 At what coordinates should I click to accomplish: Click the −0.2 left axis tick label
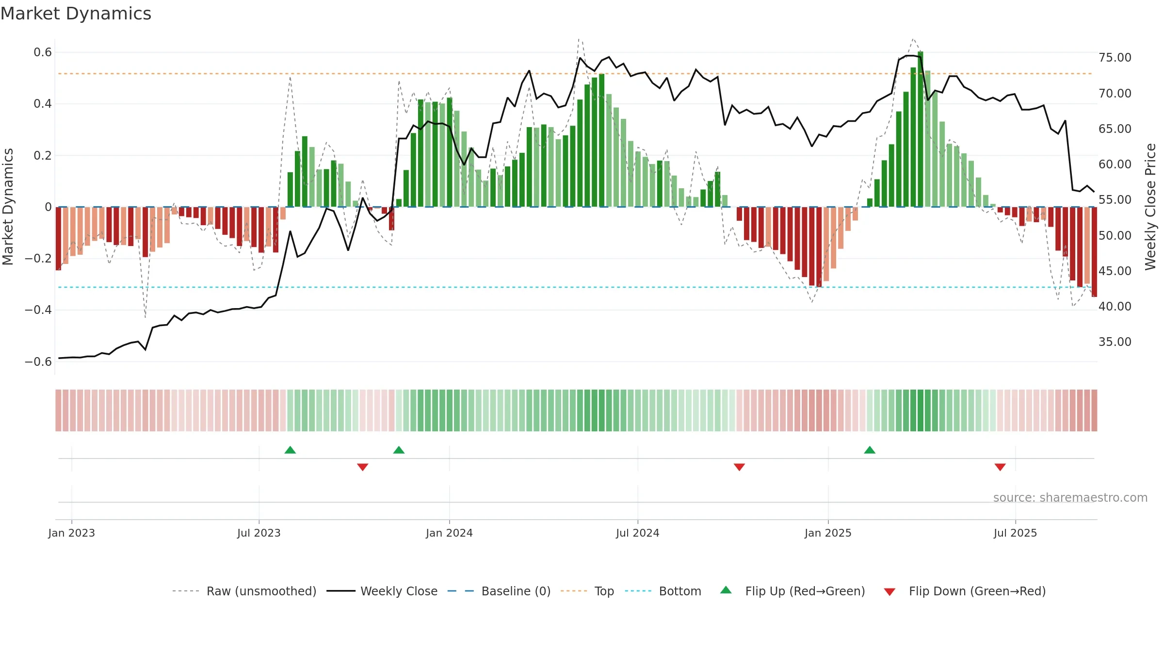tap(38, 259)
